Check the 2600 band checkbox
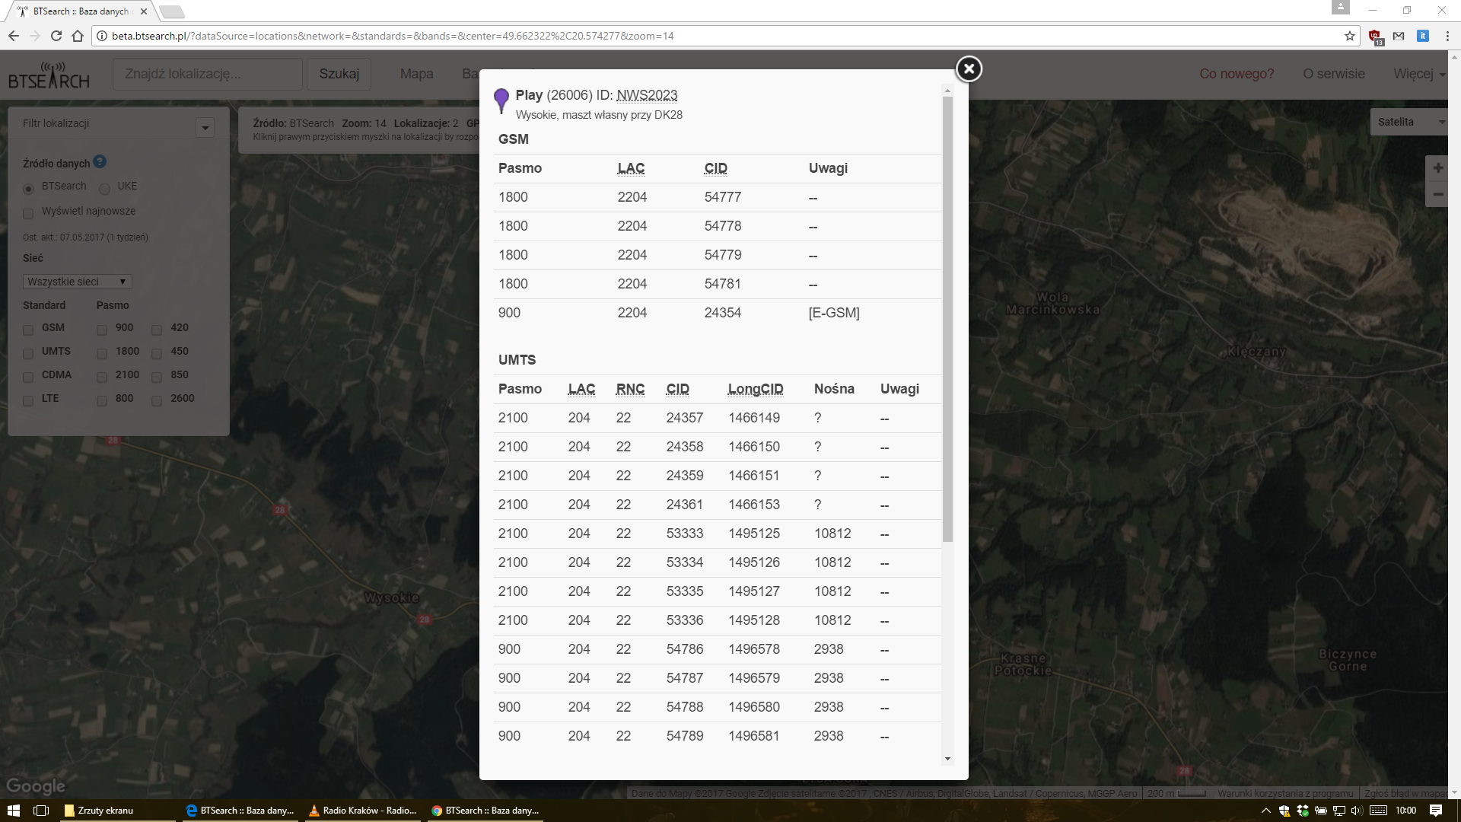This screenshot has height=822, width=1461. (157, 400)
